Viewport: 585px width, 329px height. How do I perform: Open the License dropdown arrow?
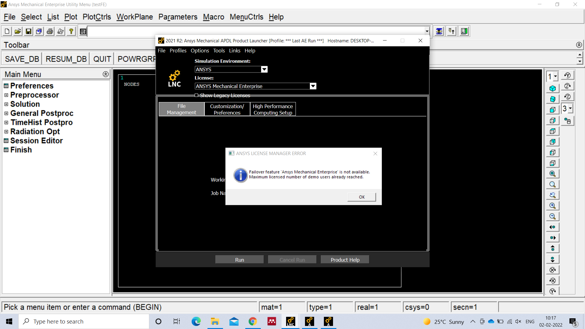coord(313,86)
